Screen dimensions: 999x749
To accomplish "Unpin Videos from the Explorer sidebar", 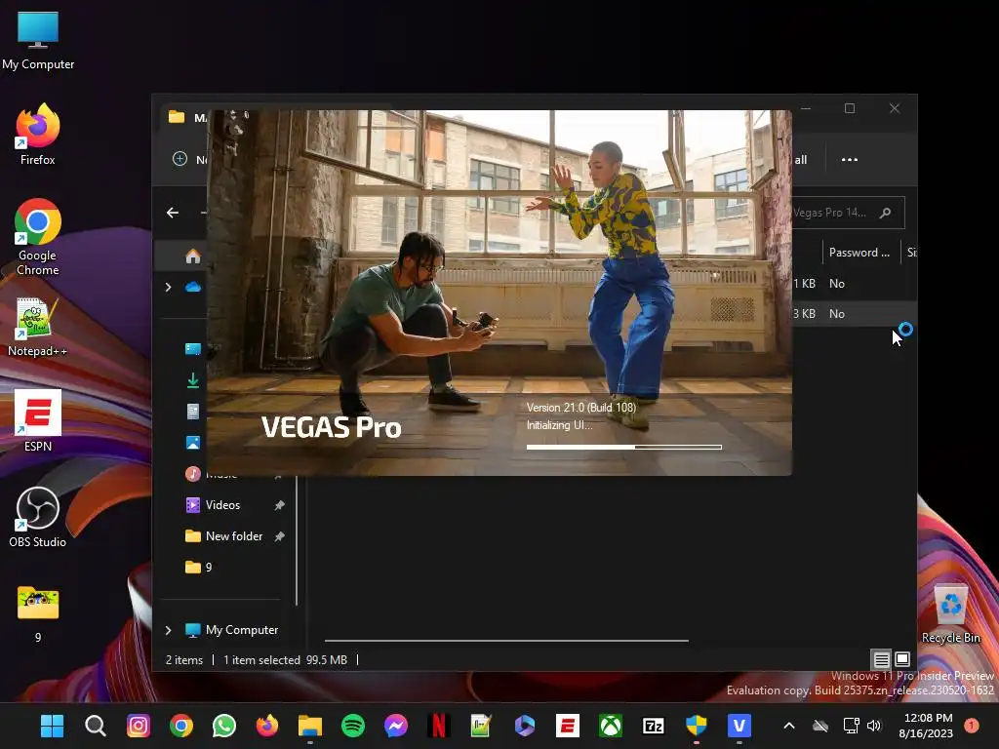I will [x=279, y=505].
